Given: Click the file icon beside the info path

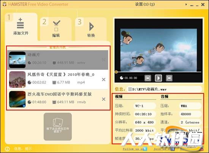Looking at the screenshot, I should (130, 89).
